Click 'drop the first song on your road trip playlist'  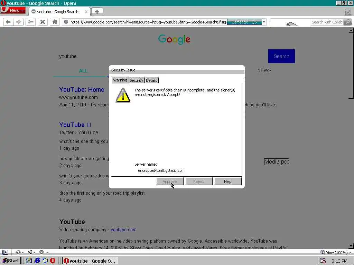click(102, 193)
